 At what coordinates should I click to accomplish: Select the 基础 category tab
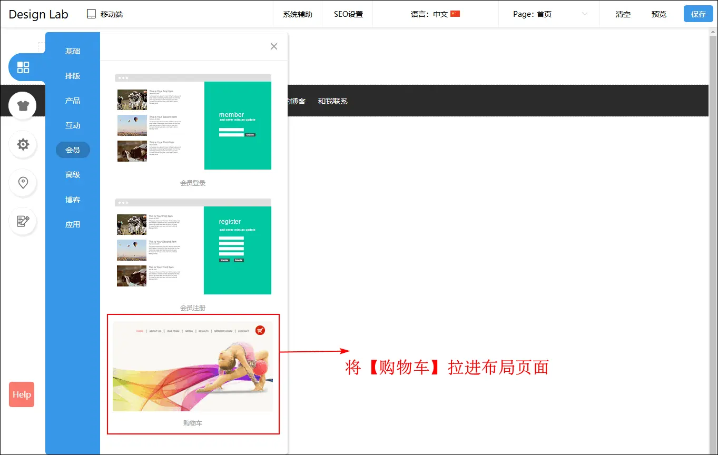(73, 51)
